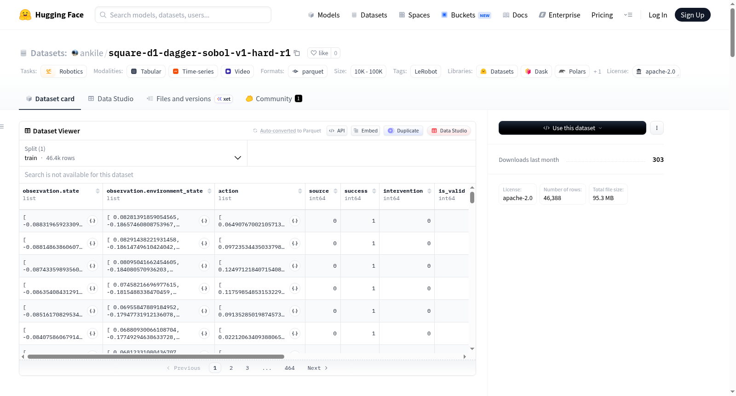Expand braces icon for 0.08291438221931458 environment cell

tap(204, 243)
